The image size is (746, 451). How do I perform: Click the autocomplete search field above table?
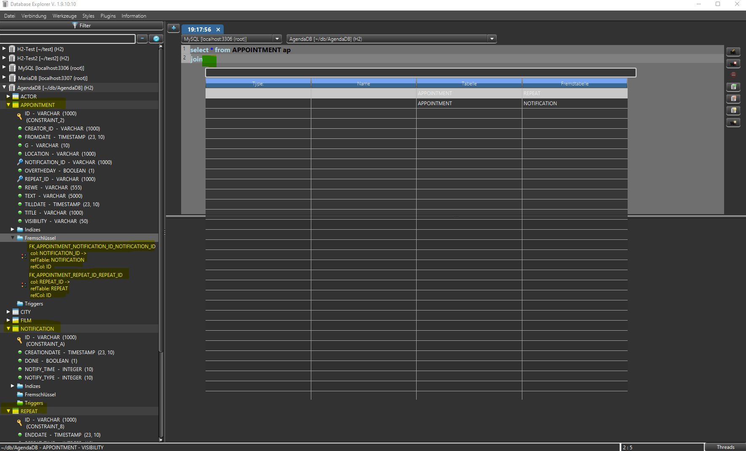click(420, 73)
